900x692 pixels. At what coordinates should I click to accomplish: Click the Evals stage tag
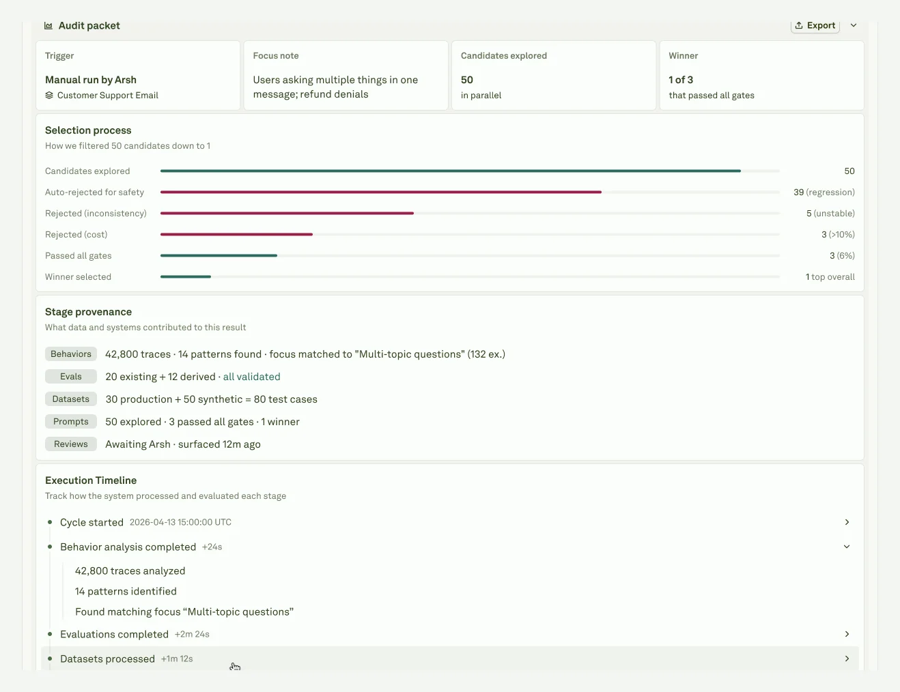point(71,377)
